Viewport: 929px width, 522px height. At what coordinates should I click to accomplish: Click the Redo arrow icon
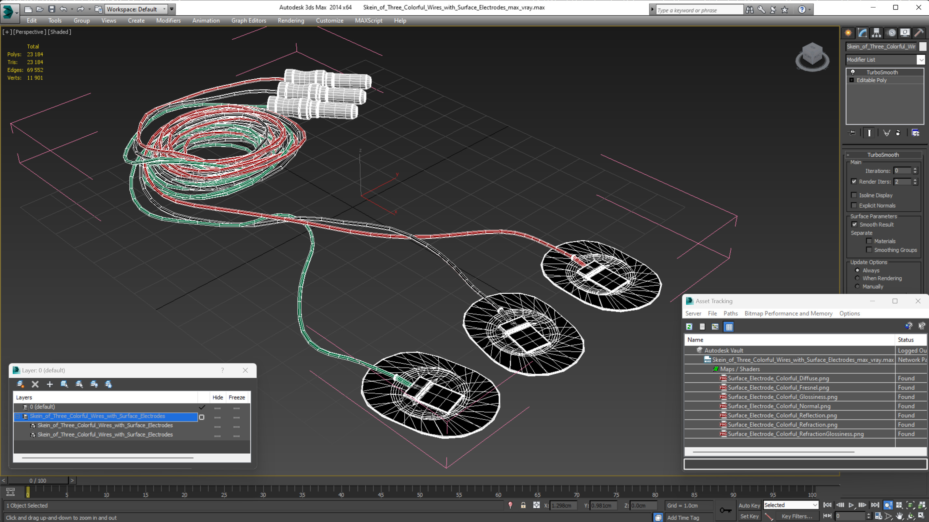(x=80, y=9)
